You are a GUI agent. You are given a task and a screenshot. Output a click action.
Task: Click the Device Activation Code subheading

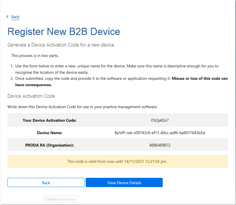[x=31, y=96]
